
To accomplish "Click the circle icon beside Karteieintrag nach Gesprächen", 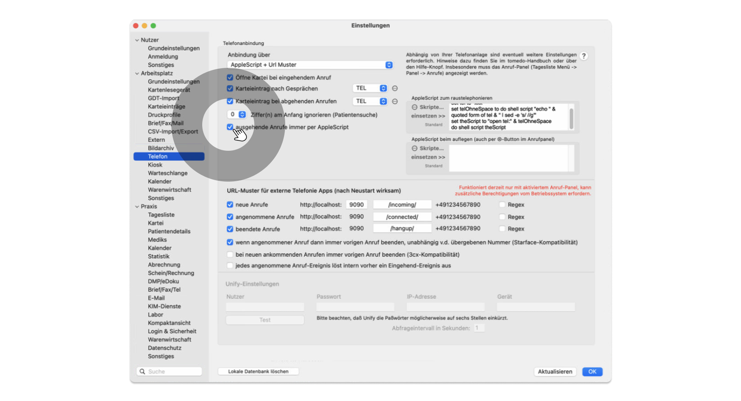I will (395, 88).
